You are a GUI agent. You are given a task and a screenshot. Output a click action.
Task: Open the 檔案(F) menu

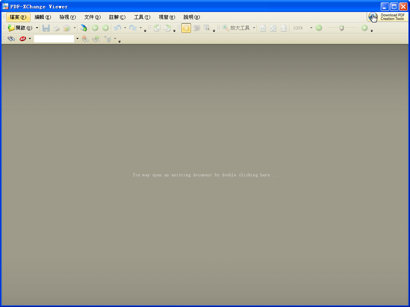point(18,17)
